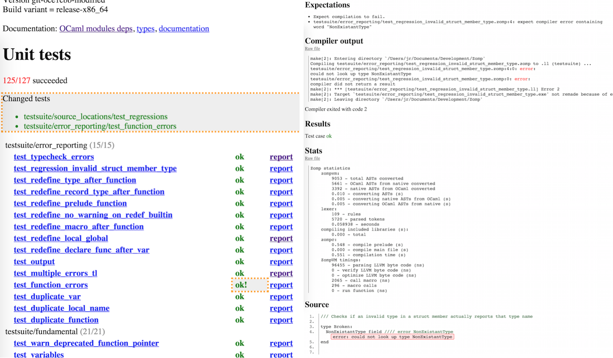Open changed test error_reporting/test_function_errors
613x358 pixels.
[100, 126]
